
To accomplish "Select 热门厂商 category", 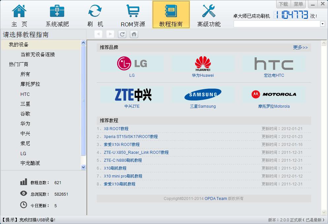I will 18,64.
